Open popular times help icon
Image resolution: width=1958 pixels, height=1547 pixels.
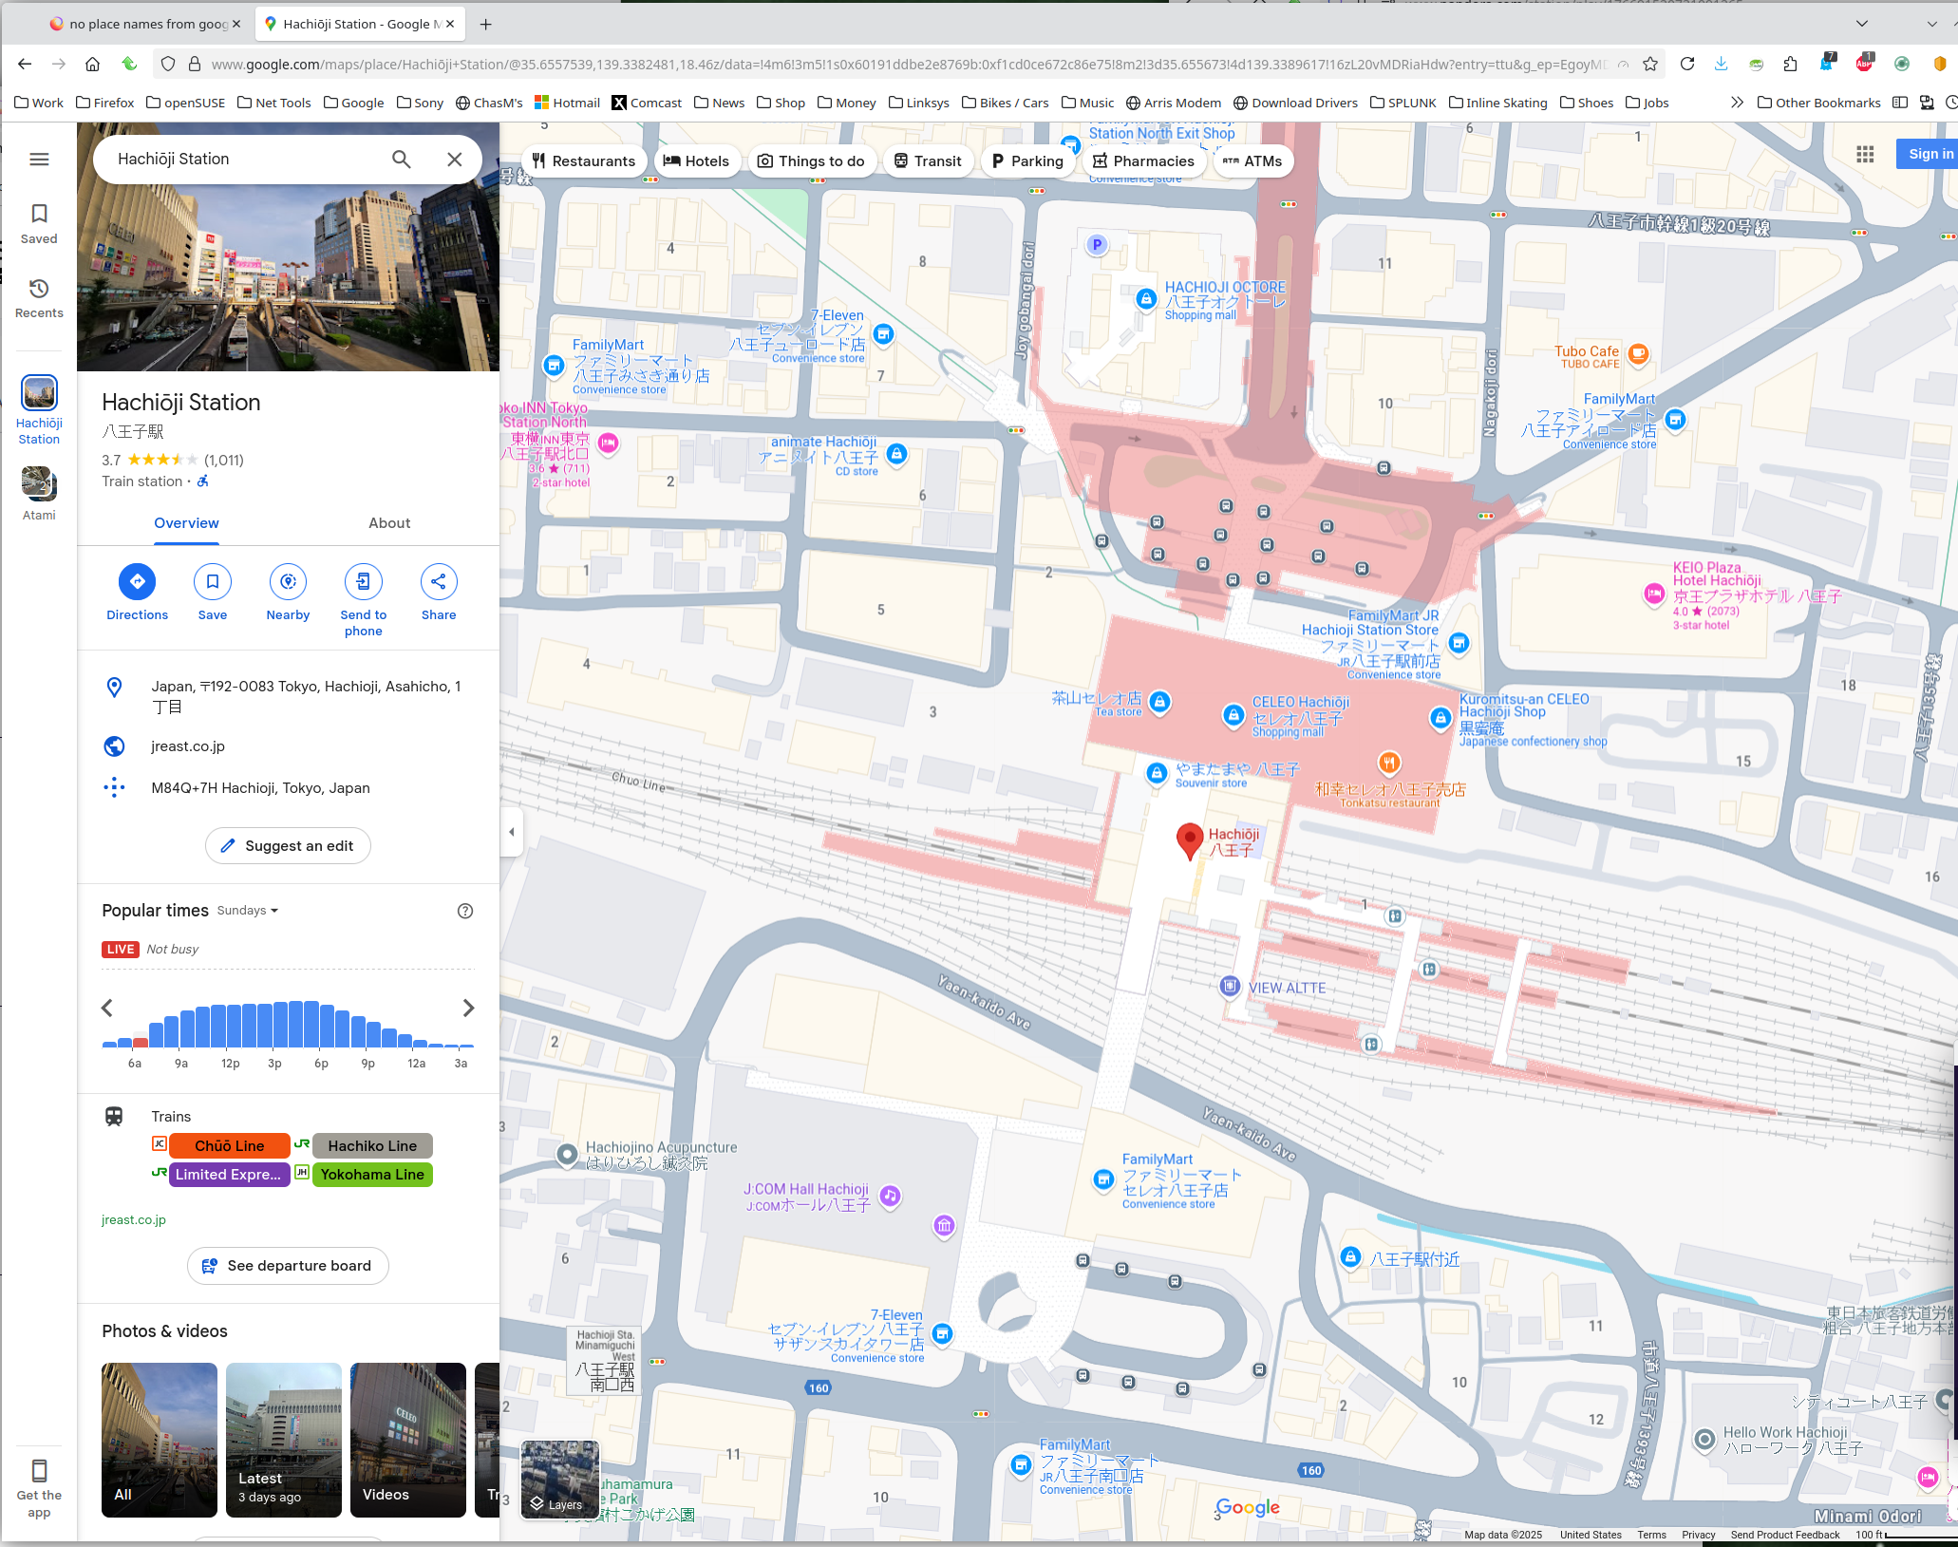(465, 911)
